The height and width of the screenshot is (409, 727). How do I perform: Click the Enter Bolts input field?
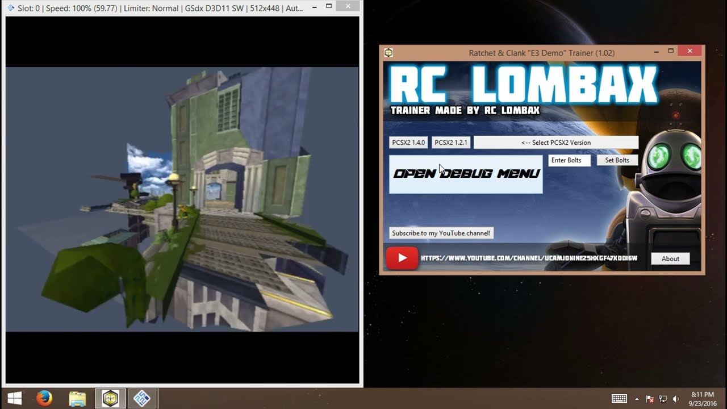pyautogui.click(x=570, y=160)
